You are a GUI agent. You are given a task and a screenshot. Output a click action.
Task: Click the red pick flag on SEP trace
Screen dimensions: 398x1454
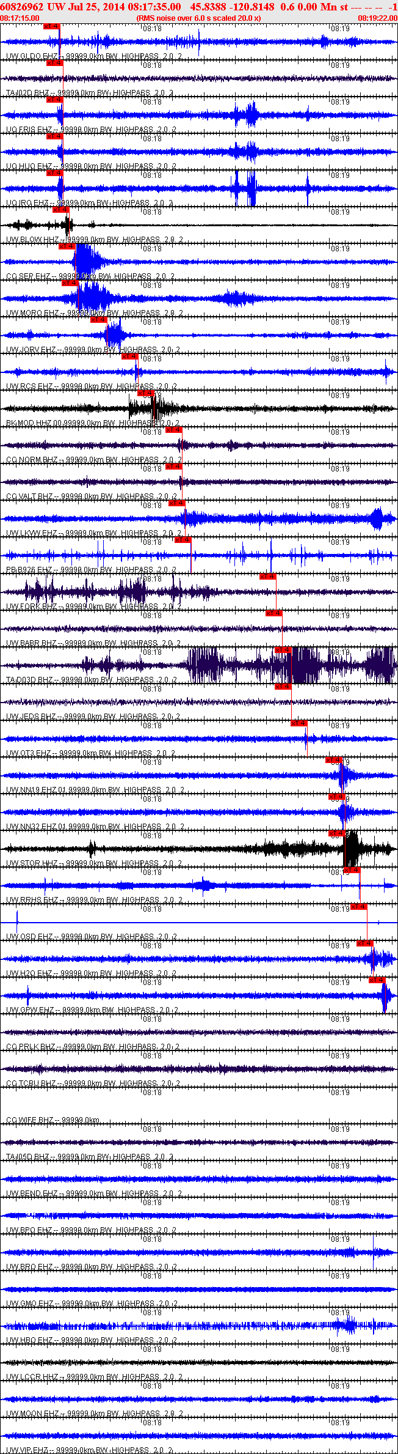pos(67,246)
